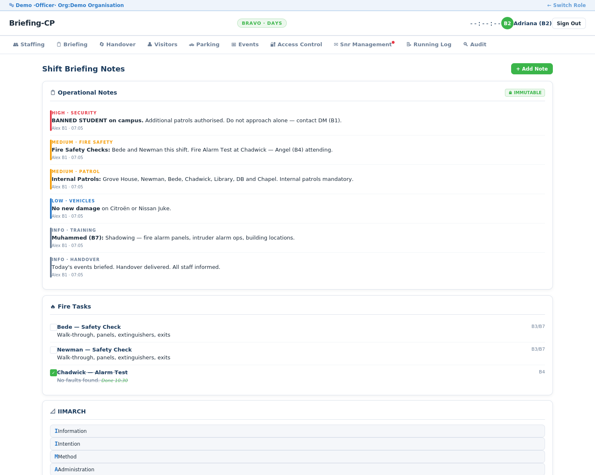Image resolution: width=595 pixels, height=475 pixels.
Task: Click the BRAVO · DAYS shift badge
Action: click(x=262, y=23)
